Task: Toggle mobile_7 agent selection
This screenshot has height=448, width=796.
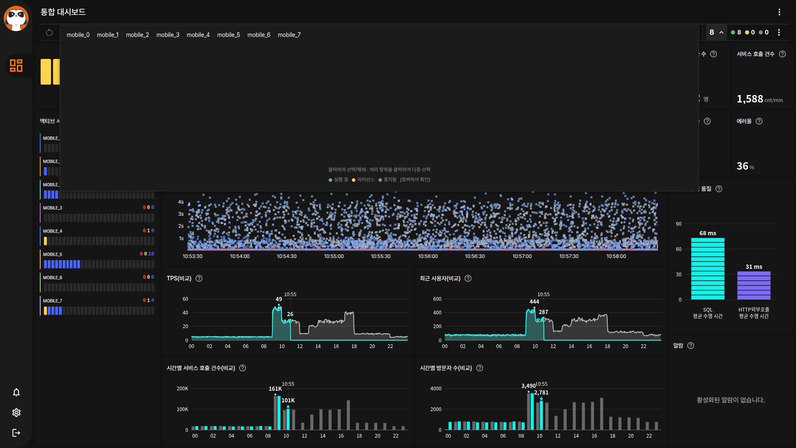Action: [289, 35]
